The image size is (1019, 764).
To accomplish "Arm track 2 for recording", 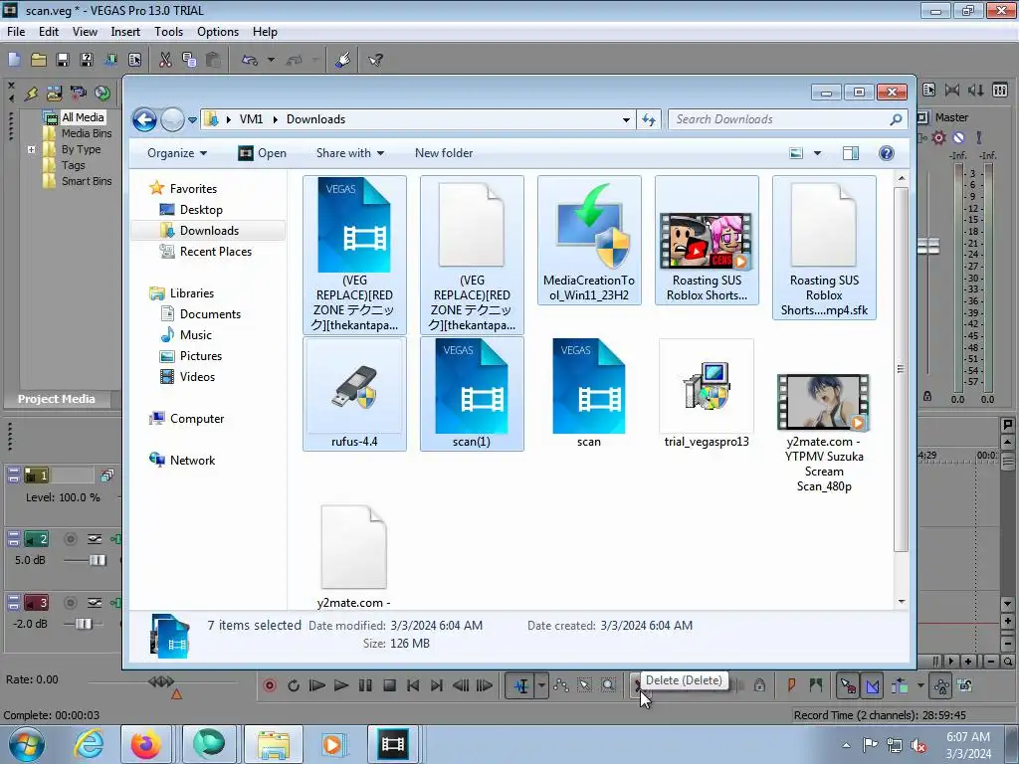I will 71,539.
